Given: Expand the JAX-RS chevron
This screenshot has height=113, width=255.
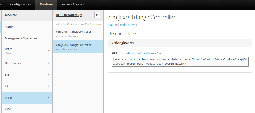Looking at the screenshot, I should point(48,98).
